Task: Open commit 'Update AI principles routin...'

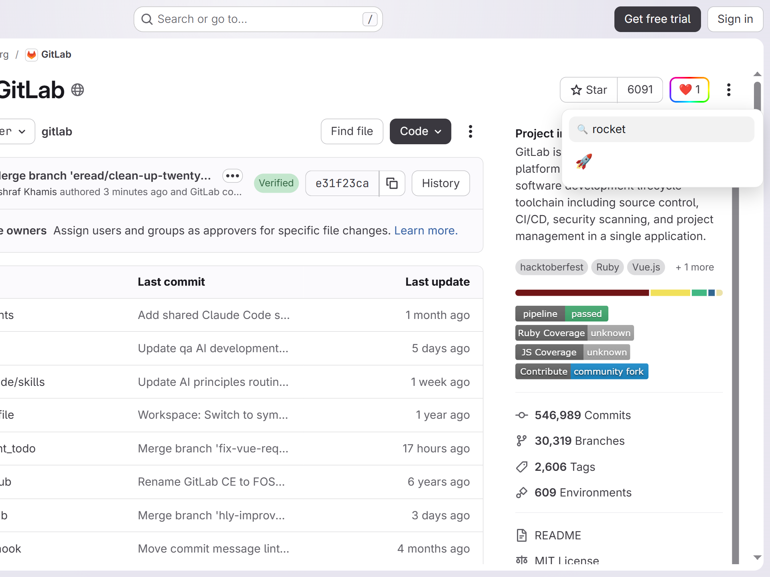Action: [x=213, y=382]
